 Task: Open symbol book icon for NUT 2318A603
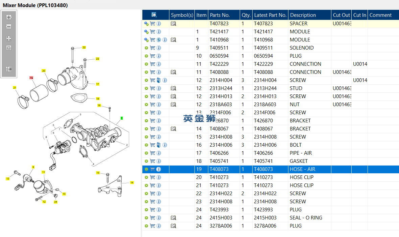click(x=173, y=105)
